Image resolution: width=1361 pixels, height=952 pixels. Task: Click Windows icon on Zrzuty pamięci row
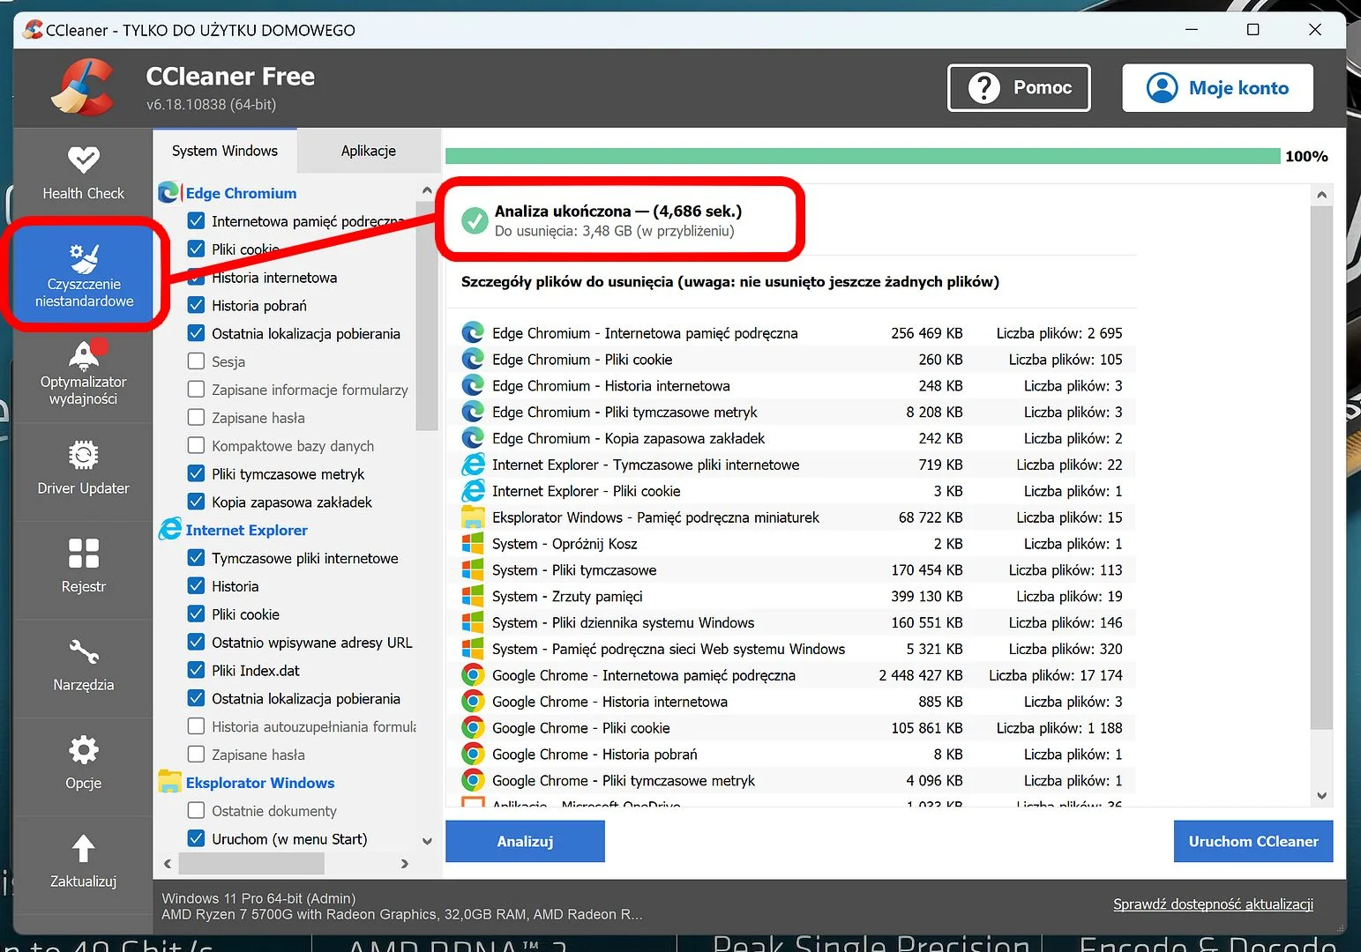473,596
